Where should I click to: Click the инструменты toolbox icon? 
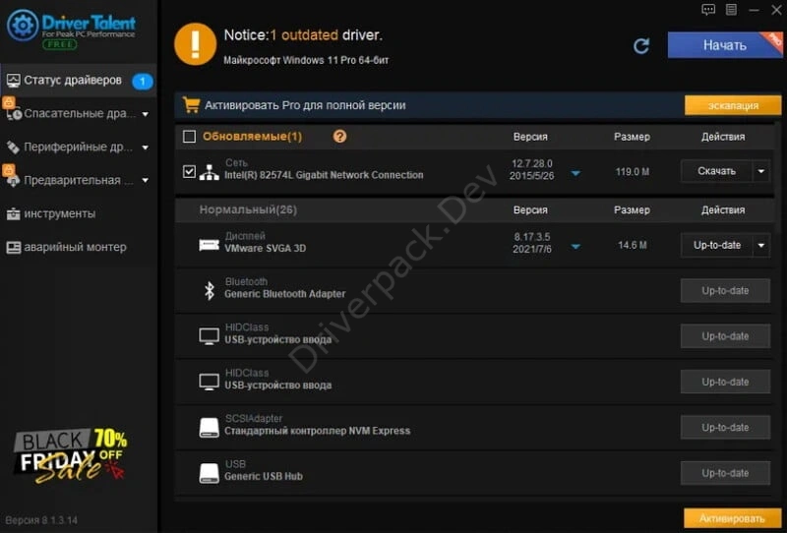(x=13, y=213)
